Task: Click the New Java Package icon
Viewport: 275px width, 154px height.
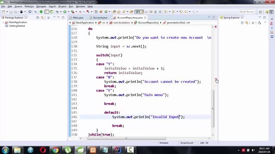Action: pos(101,12)
